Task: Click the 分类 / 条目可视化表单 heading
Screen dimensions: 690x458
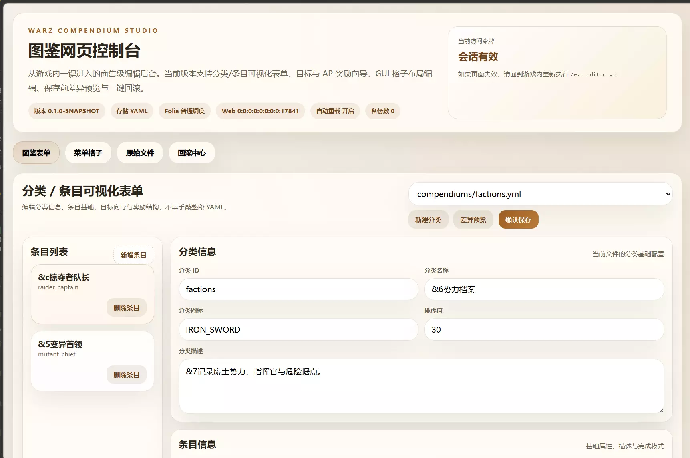Action: pyautogui.click(x=83, y=191)
